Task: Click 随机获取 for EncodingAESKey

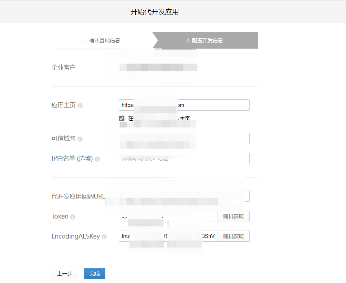Action: [233, 236]
